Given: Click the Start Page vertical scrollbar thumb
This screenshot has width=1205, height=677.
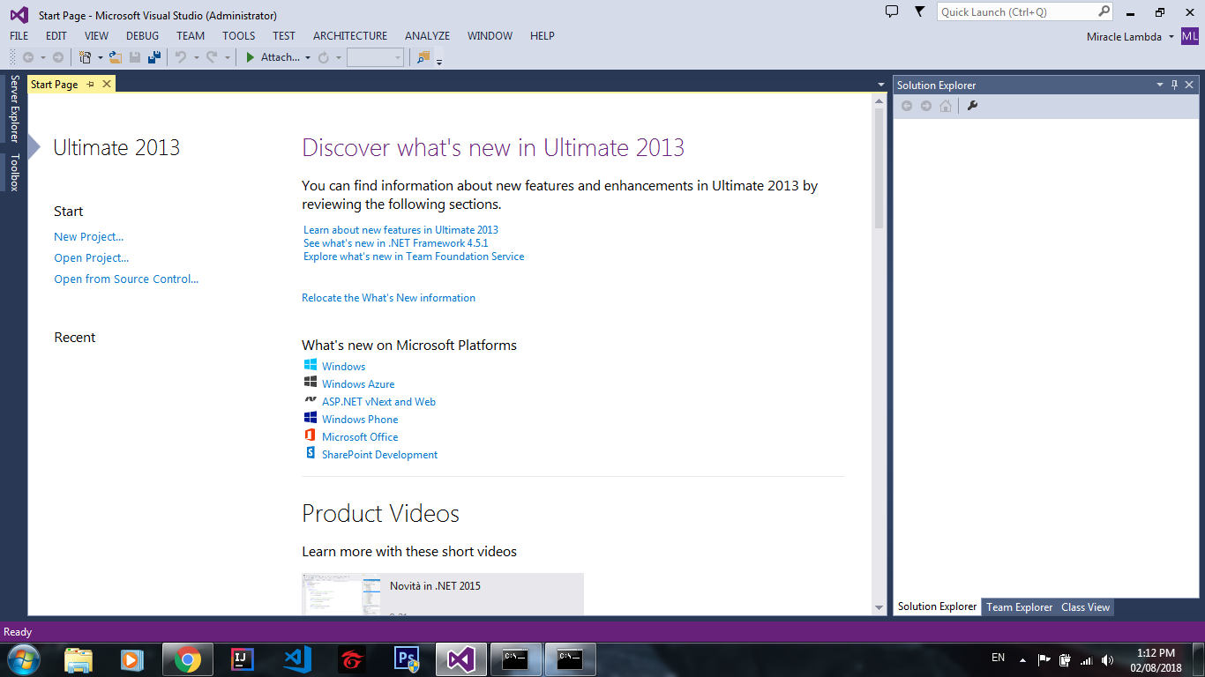Looking at the screenshot, I should (879, 167).
